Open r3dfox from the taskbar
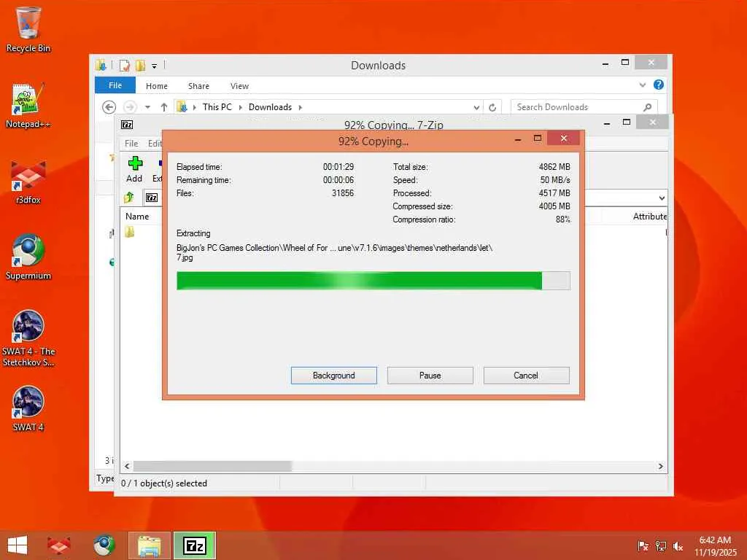 point(58,545)
